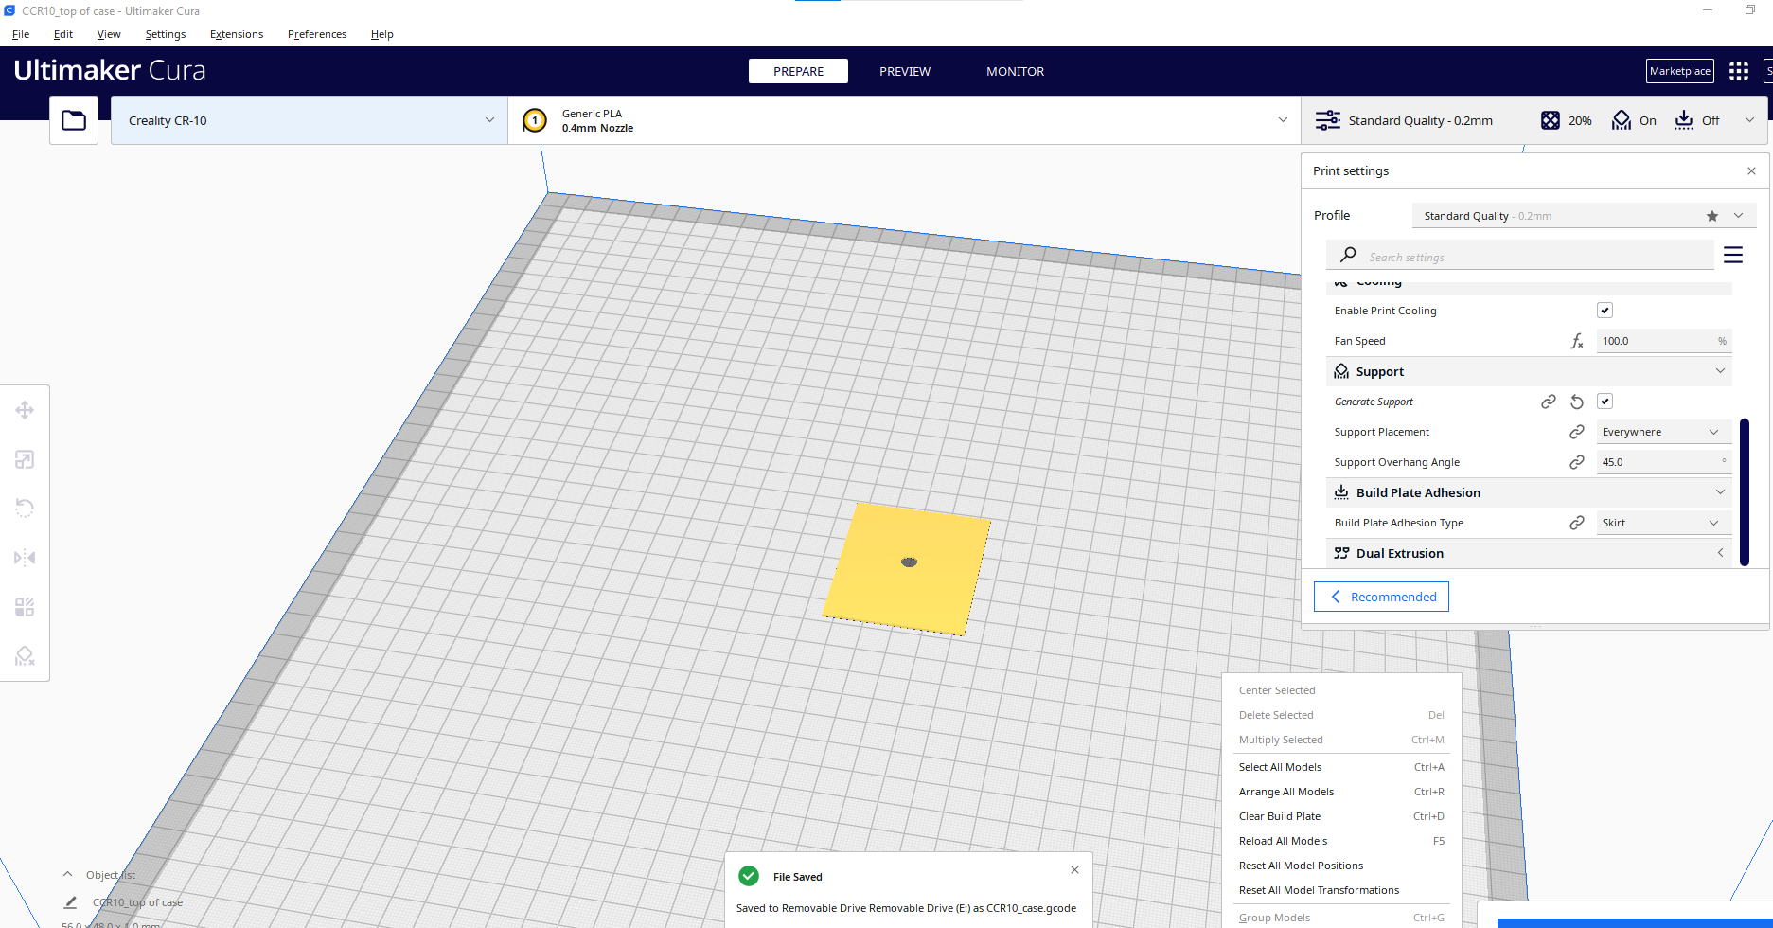This screenshot has width=1773, height=928.
Task: Expand the Generic PLA material selector
Action: tap(904, 120)
